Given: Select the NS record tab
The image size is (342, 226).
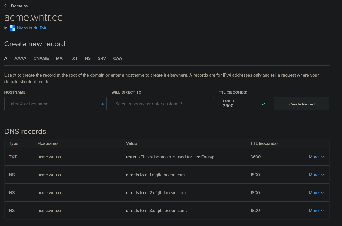Looking at the screenshot, I should pos(88,58).
